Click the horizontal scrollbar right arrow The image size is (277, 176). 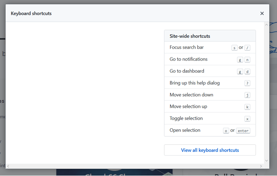click(261, 166)
